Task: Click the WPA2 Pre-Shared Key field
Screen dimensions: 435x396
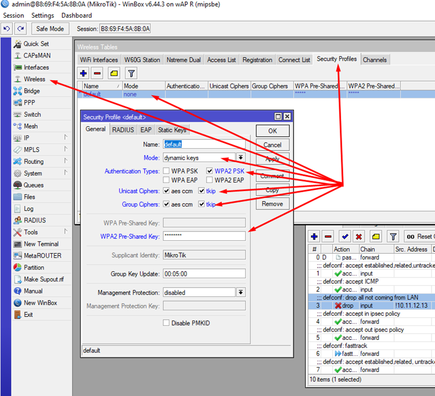Action: pos(204,236)
